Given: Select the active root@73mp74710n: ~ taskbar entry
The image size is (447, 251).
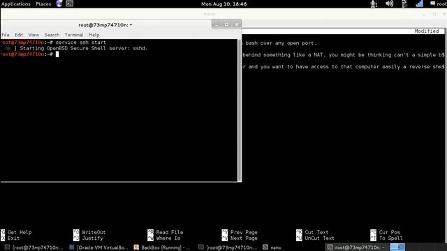Looking at the screenshot, I should (x=356, y=248).
